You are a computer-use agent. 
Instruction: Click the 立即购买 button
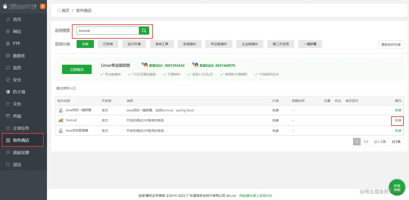pyautogui.click(x=77, y=69)
